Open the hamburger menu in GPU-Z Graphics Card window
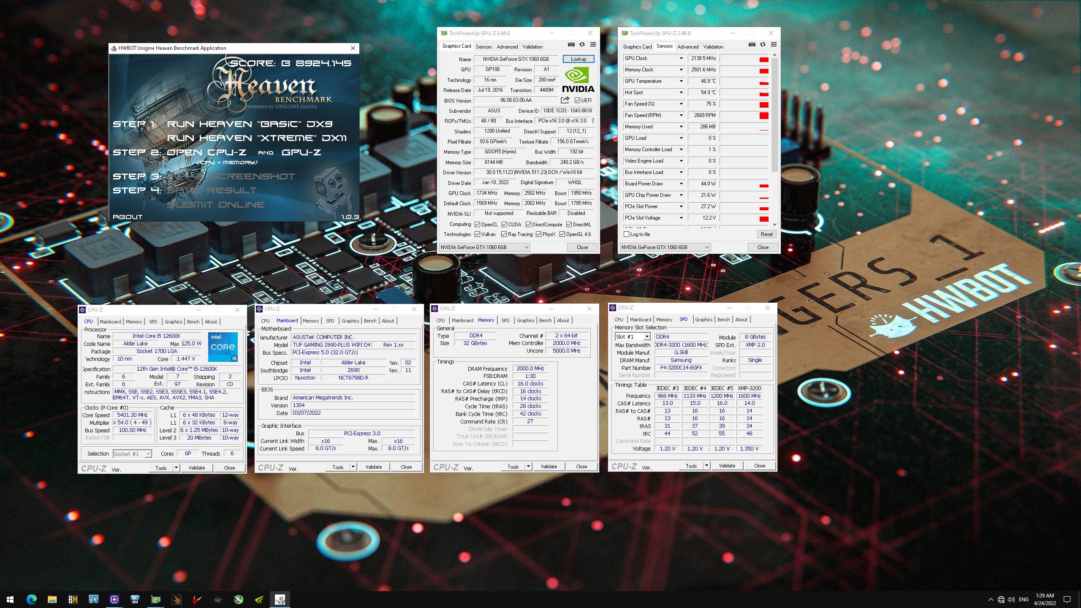1081x608 pixels. point(593,44)
